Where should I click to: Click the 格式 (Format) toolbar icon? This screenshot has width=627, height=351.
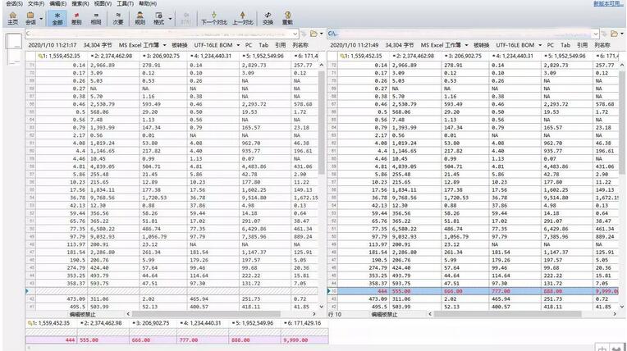pos(159,17)
